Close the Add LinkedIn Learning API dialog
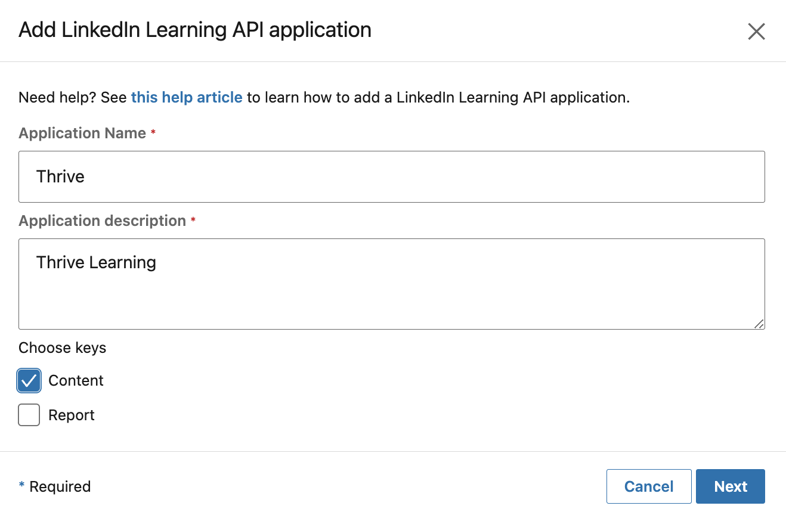 point(756,32)
